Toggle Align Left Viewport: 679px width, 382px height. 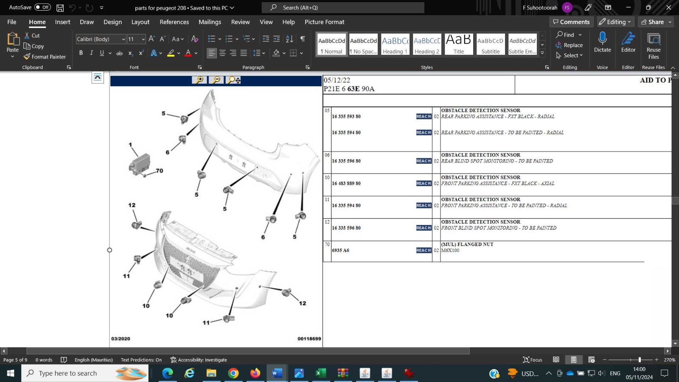pyautogui.click(x=212, y=53)
